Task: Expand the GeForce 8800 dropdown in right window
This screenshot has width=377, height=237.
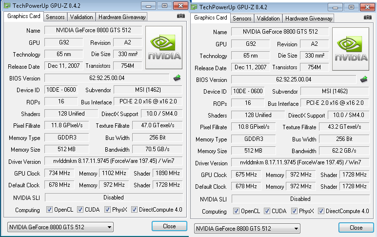Action: coord(247,228)
